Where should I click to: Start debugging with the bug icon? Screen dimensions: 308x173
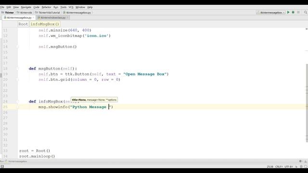[293, 12]
